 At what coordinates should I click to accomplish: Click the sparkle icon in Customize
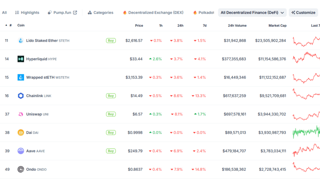[x=293, y=13]
